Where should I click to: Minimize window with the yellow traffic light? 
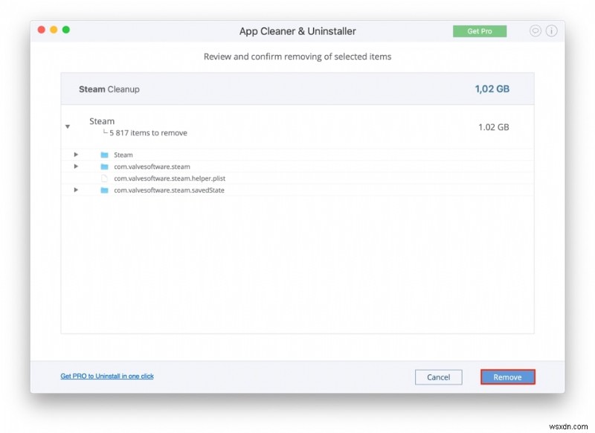click(x=52, y=30)
